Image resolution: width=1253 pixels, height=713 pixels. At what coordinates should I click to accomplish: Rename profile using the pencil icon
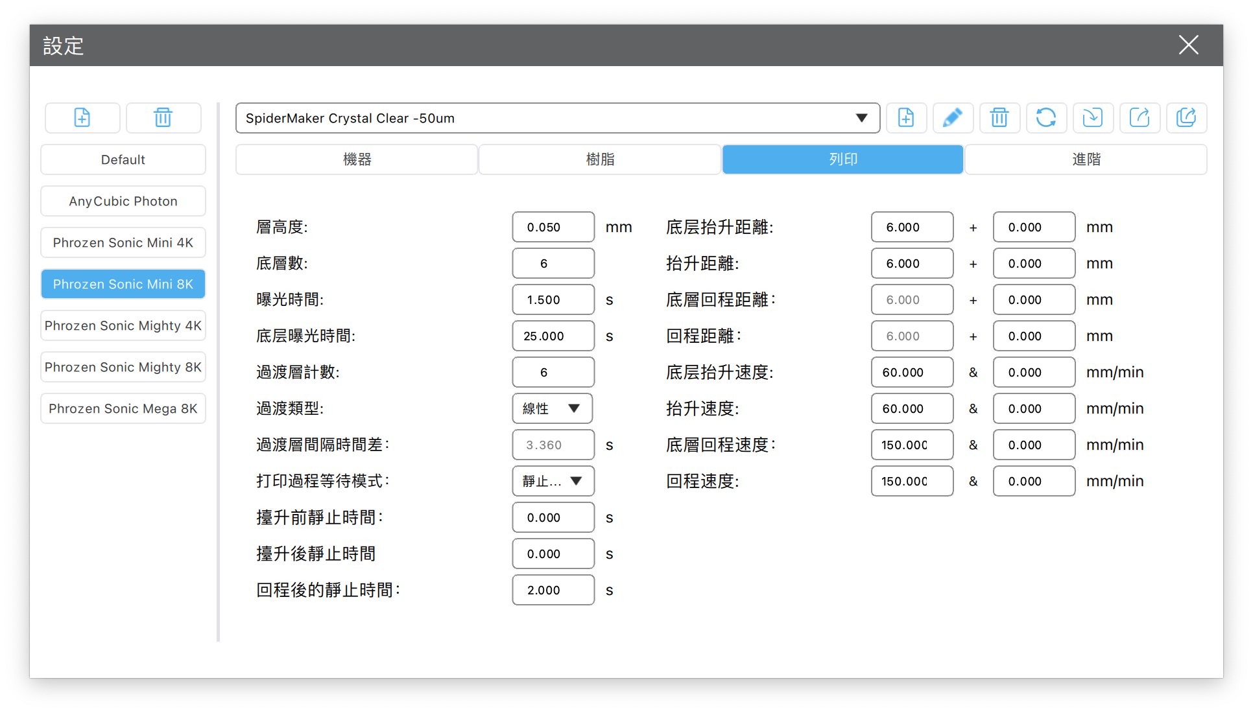click(x=952, y=118)
